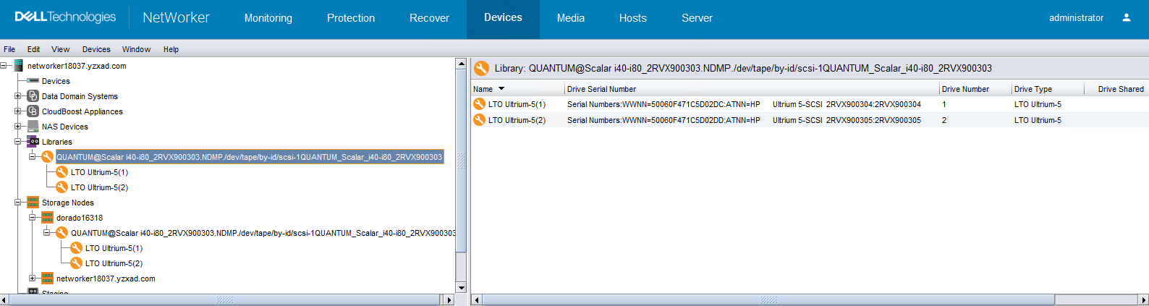1149x306 pixels.
Task: Click the dorado16318 storage node icon
Action: pos(47,218)
